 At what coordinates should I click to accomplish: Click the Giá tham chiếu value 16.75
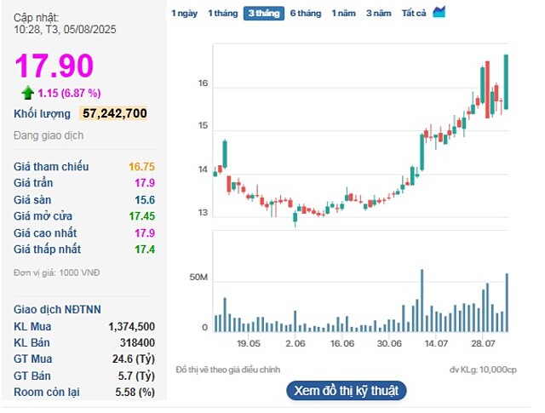pyautogui.click(x=141, y=167)
